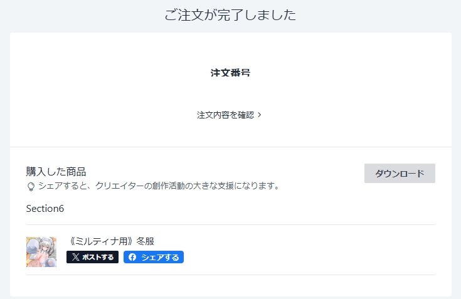Click the Facebook logo in the share button
This screenshot has height=299, width=461.
pyautogui.click(x=132, y=257)
